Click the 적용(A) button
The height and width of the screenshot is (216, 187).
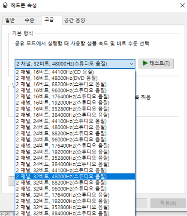coord(168,203)
